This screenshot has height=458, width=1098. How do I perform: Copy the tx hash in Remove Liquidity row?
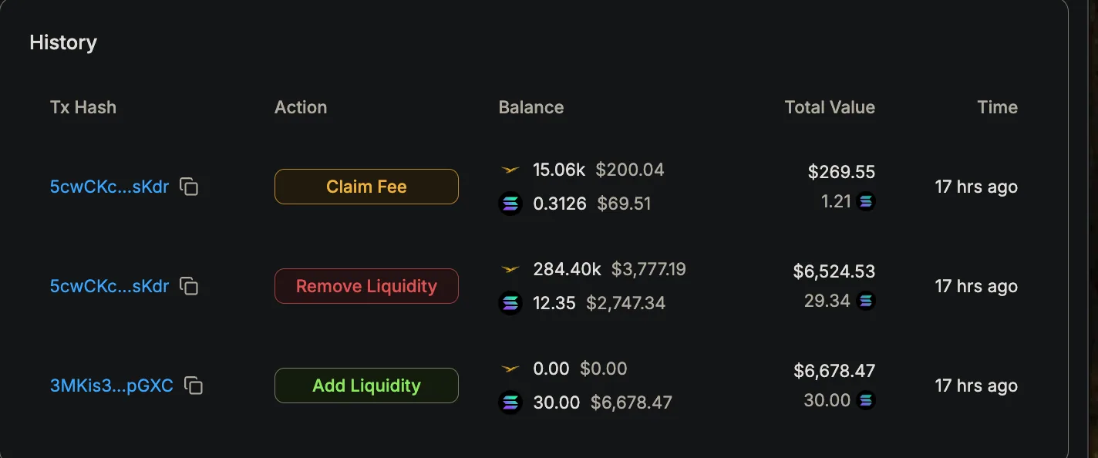189,286
